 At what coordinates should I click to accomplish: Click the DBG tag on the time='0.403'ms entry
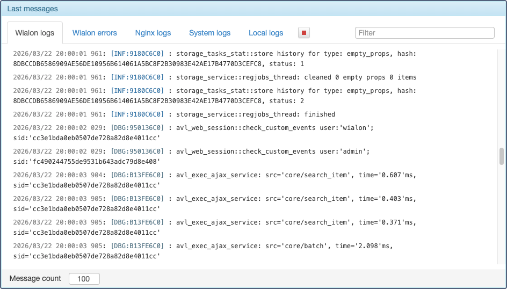137,199
